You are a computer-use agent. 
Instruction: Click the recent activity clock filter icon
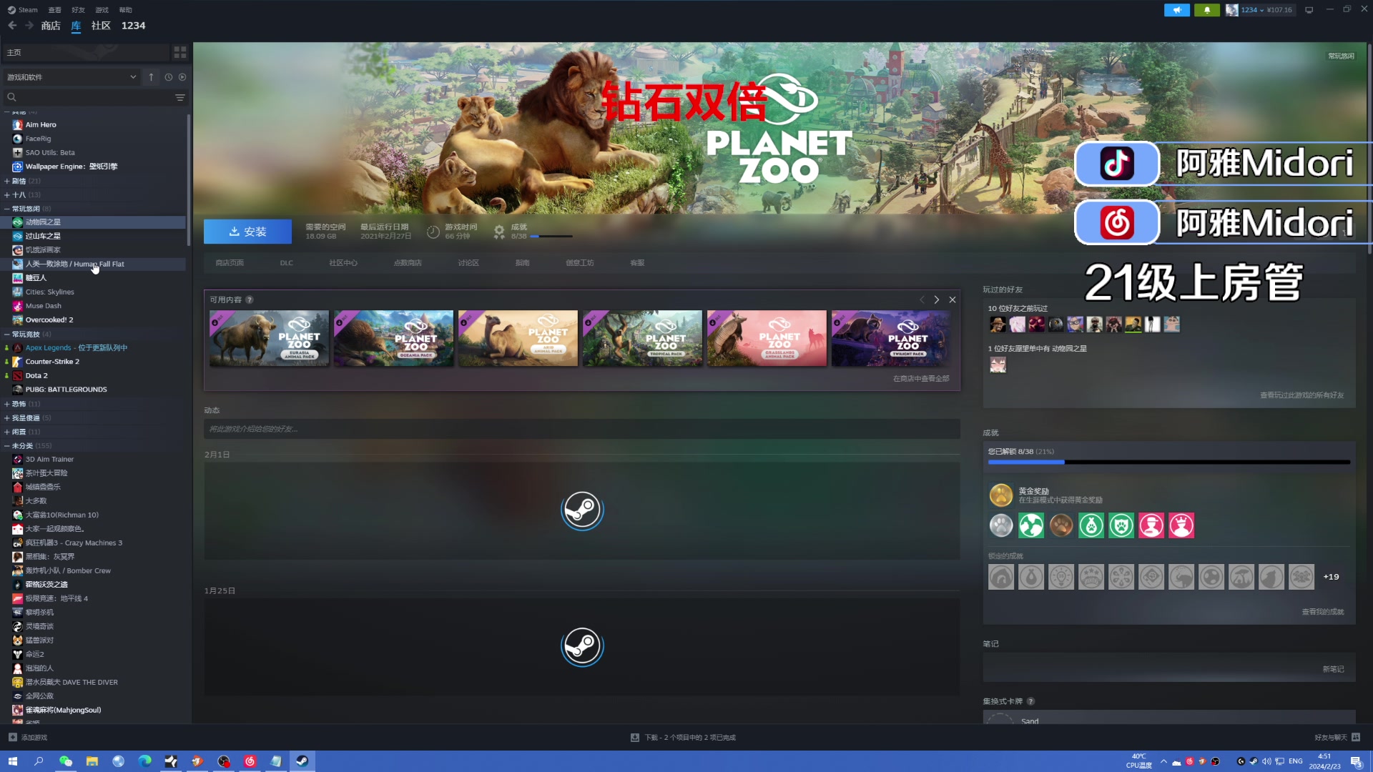pyautogui.click(x=169, y=77)
